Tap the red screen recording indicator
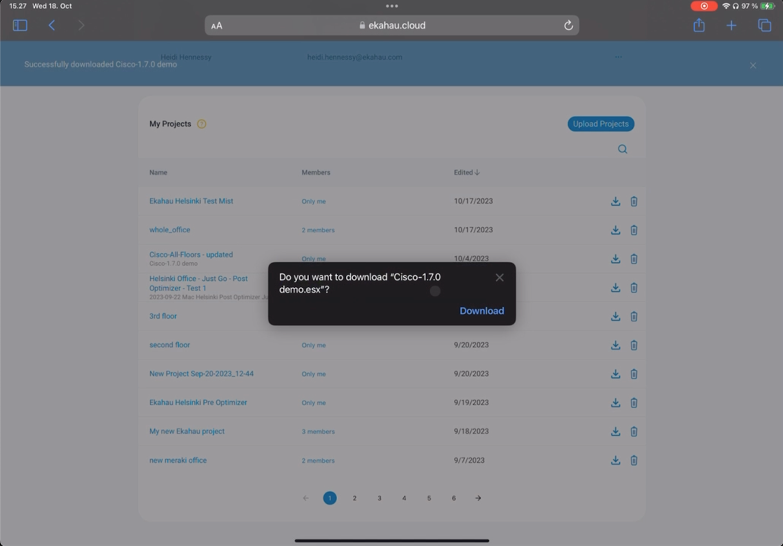The image size is (783, 546). 704,6
